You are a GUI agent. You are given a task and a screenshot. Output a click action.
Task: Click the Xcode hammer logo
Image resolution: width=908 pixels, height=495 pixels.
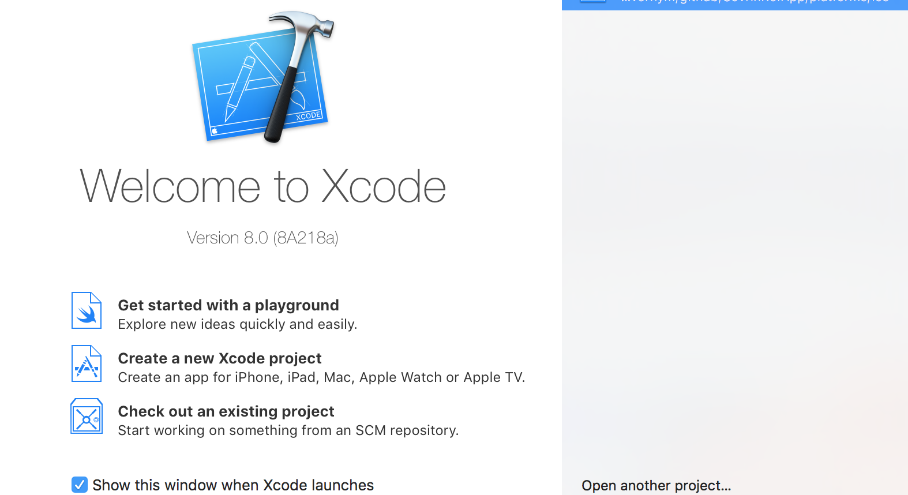[x=263, y=77]
